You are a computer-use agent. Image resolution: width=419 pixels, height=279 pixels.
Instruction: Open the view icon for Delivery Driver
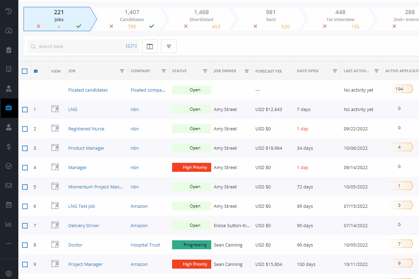click(55, 225)
